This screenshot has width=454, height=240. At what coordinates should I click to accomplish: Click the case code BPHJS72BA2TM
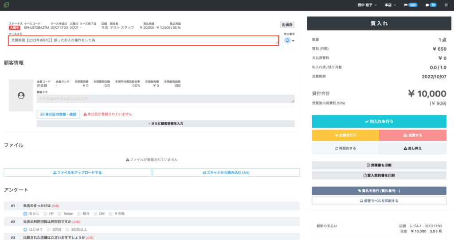tap(36, 28)
